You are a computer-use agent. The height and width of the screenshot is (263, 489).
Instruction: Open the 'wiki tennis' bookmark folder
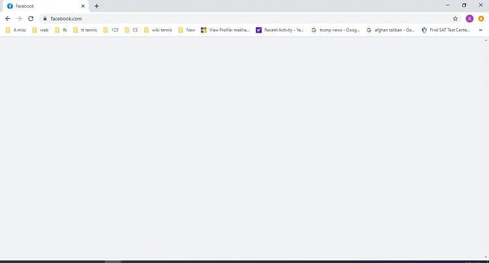click(x=158, y=30)
